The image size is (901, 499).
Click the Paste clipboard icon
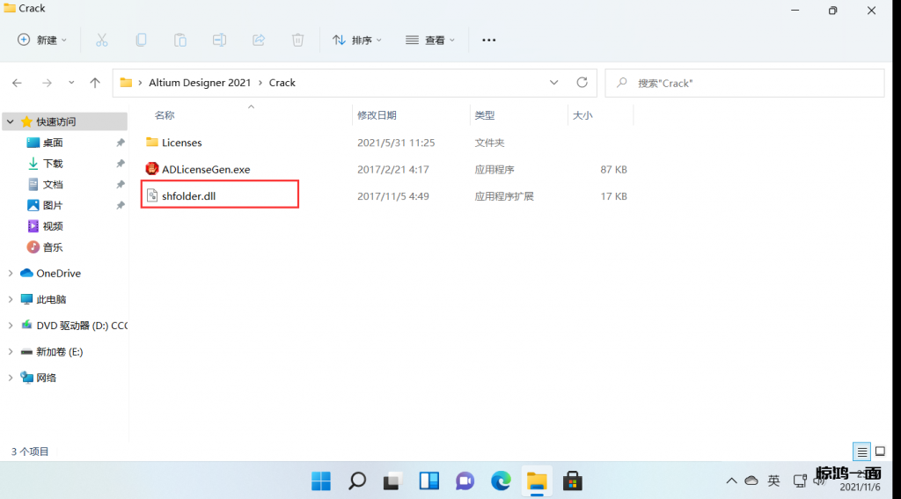click(179, 40)
